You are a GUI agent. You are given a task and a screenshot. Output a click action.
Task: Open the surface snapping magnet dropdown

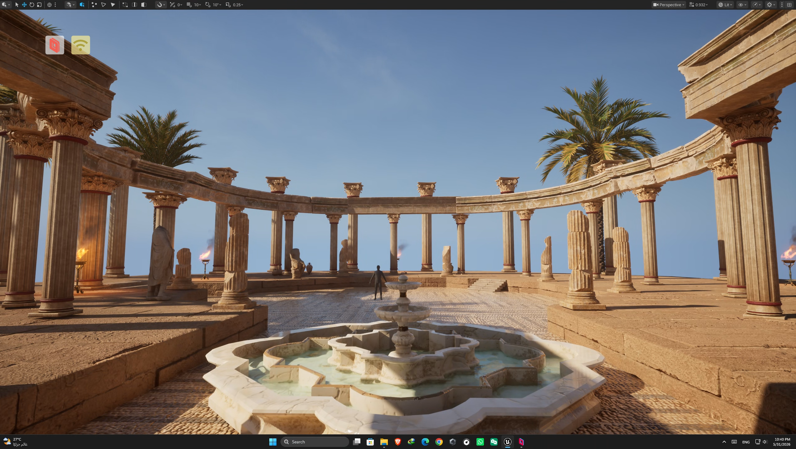161,5
